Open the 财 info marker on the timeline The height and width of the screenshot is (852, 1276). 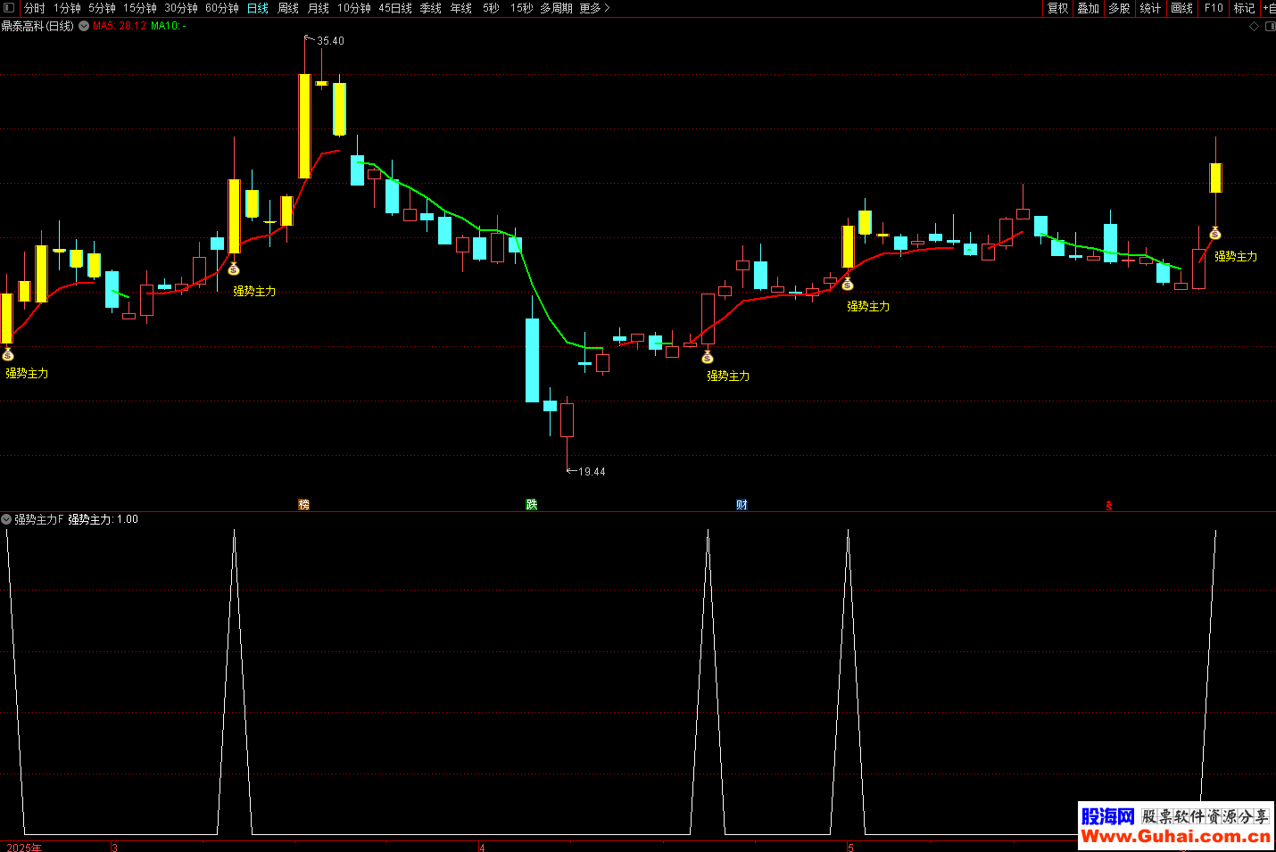click(742, 505)
